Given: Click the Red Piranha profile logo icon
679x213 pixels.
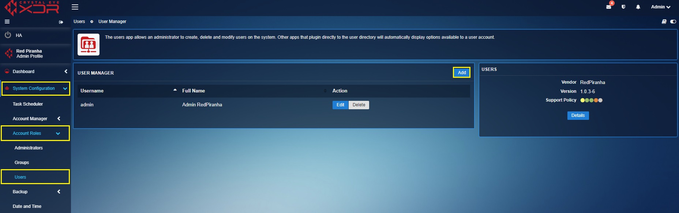Looking at the screenshot, I should [8, 54].
